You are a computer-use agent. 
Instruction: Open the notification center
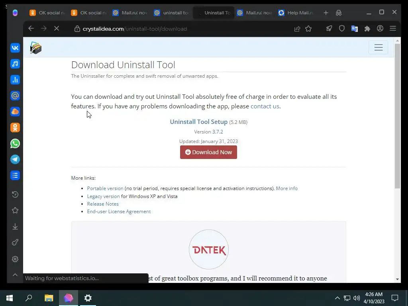coord(395,298)
